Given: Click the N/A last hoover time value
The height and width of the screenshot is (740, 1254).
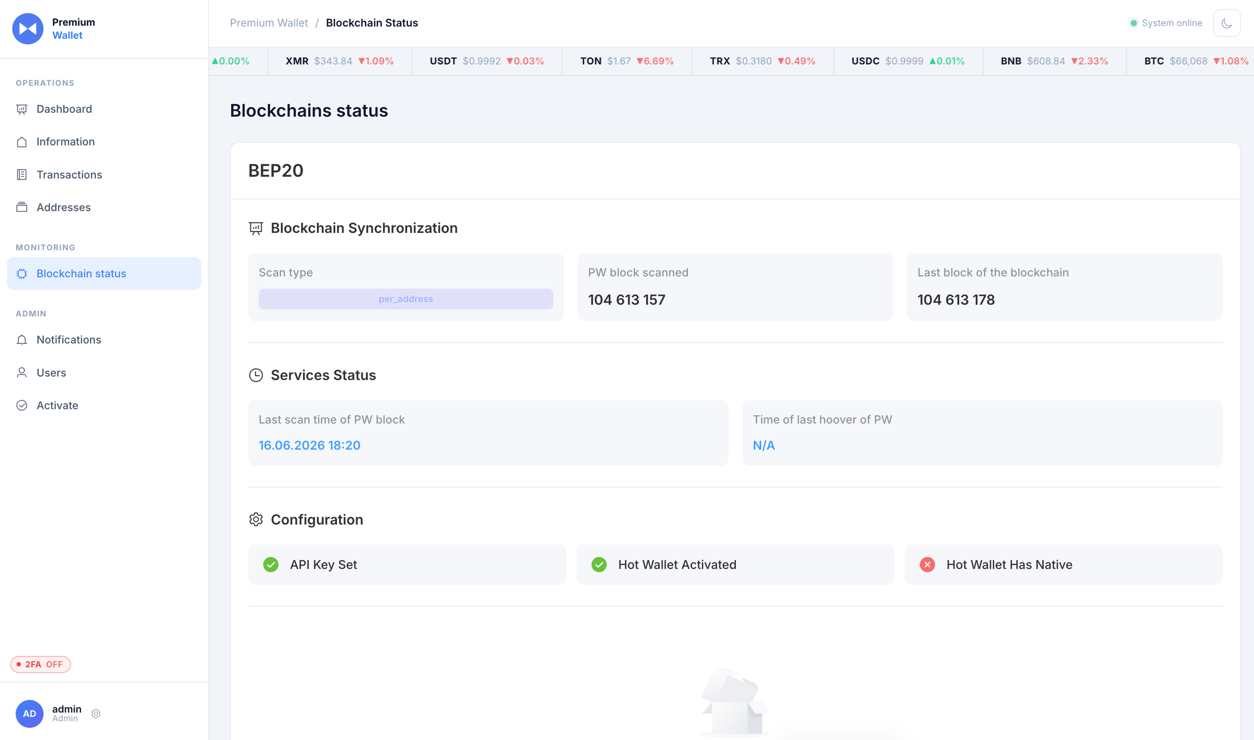Looking at the screenshot, I should [x=764, y=445].
